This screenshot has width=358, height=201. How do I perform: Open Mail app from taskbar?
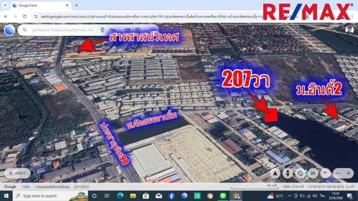159,196
